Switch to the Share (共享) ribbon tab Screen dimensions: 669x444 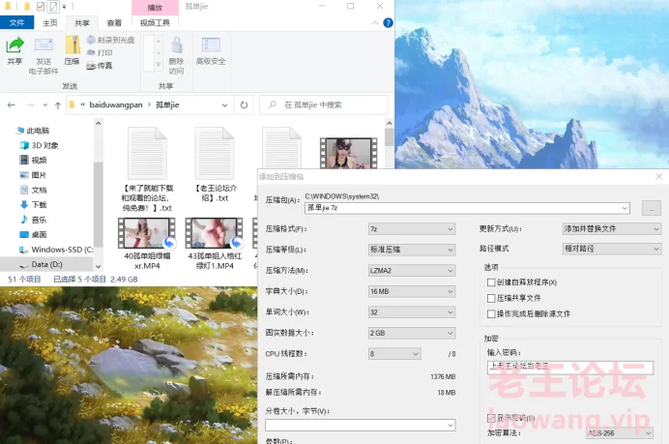(x=82, y=23)
